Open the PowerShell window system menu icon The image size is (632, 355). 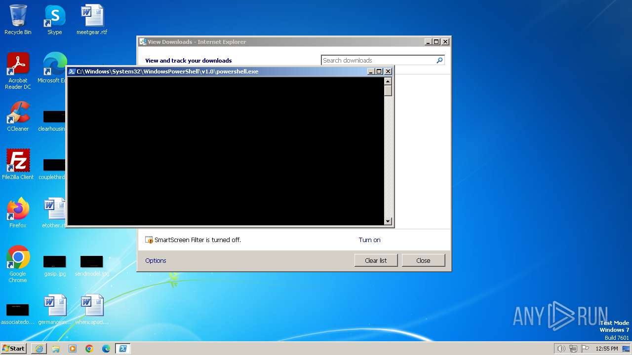pyautogui.click(x=72, y=71)
